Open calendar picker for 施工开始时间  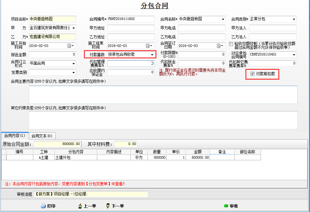click(x=69, y=46)
